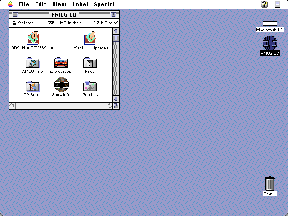Image resolution: width=288 pixels, height=216 pixels.
Task: Select the BBS IN A BOX Vol. IX icon
Action: pyautogui.click(x=32, y=38)
